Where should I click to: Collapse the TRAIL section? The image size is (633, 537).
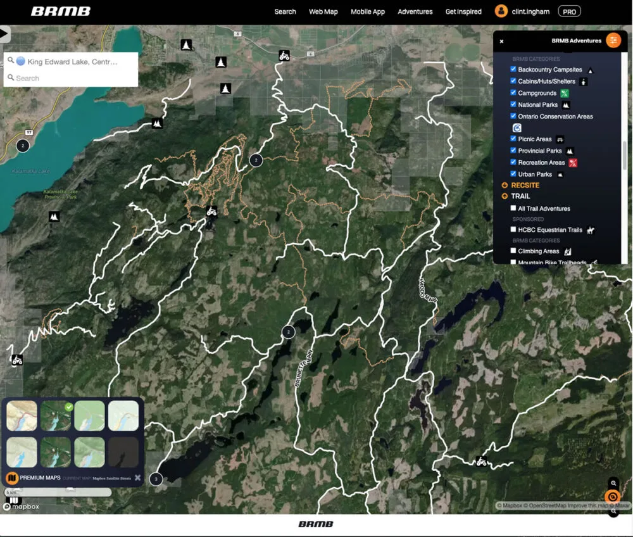click(505, 196)
